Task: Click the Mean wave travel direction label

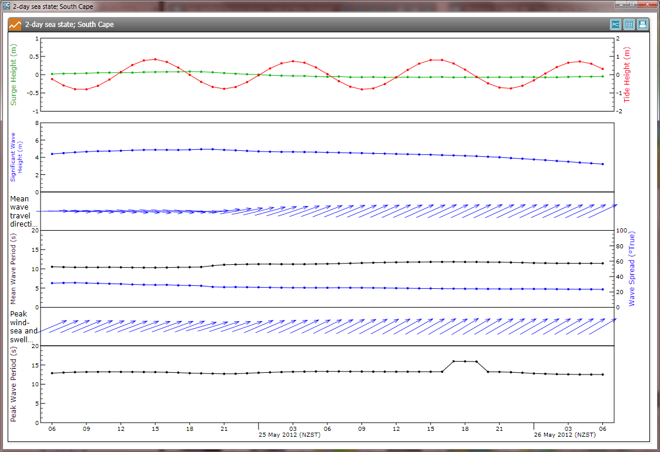Action: pos(24,211)
